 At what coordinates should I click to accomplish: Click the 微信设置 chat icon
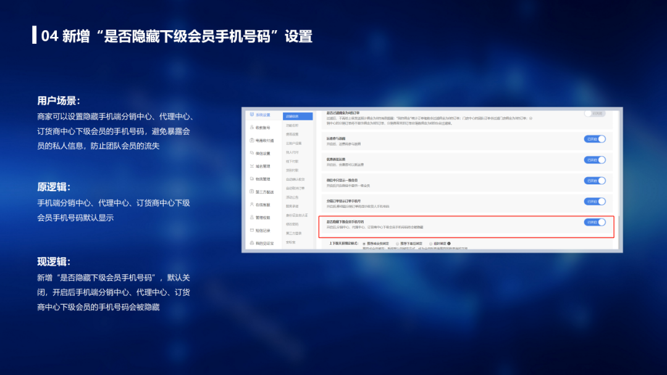click(251, 154)
